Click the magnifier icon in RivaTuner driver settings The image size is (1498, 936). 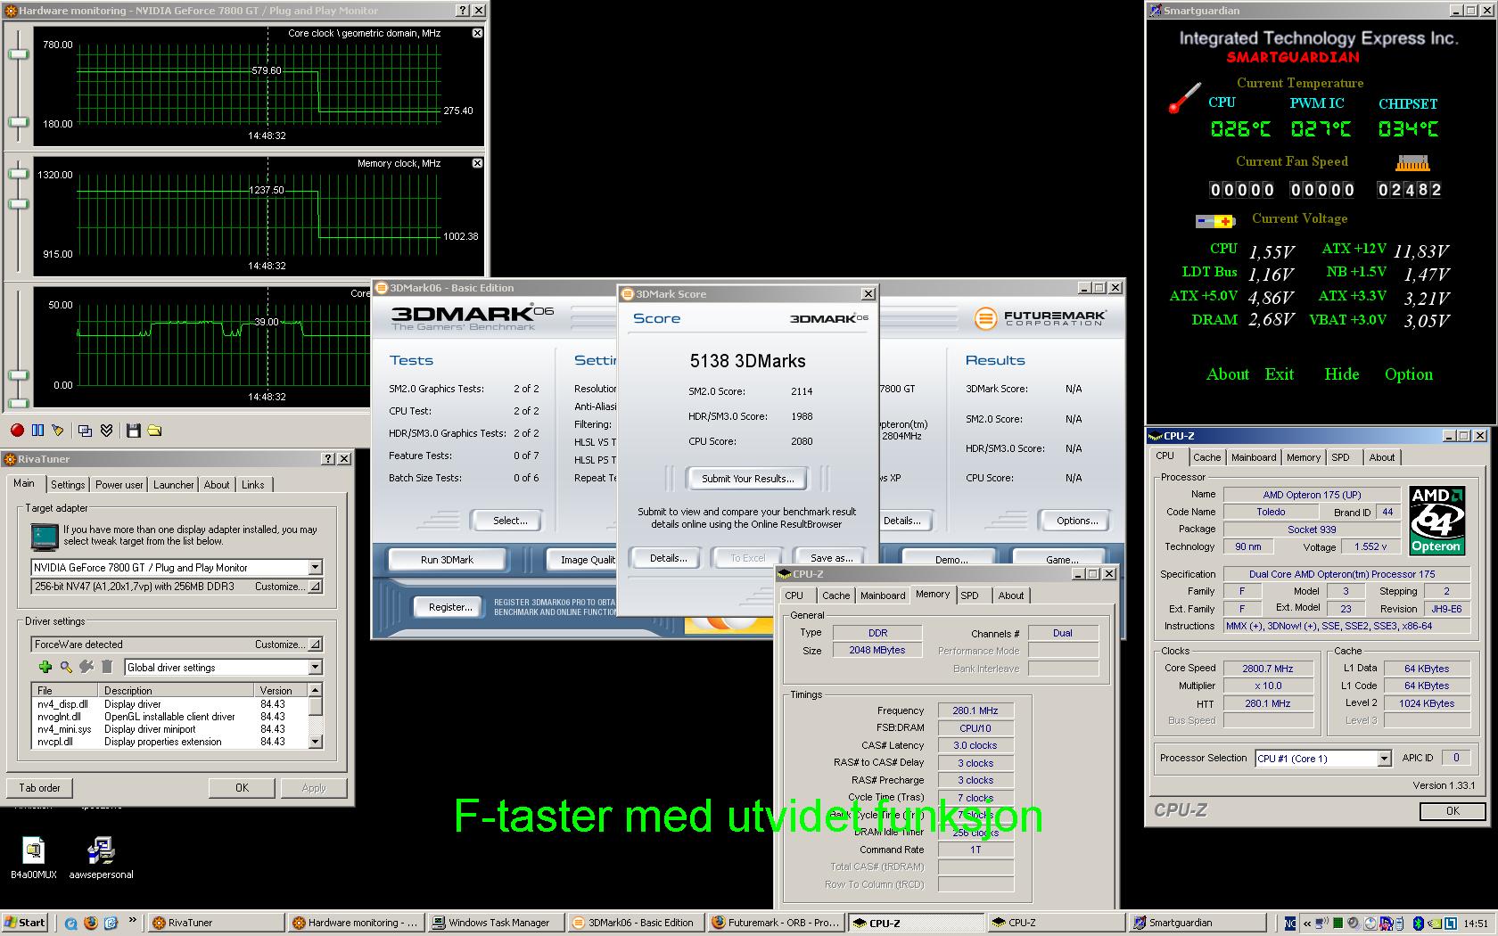point(66,667)
